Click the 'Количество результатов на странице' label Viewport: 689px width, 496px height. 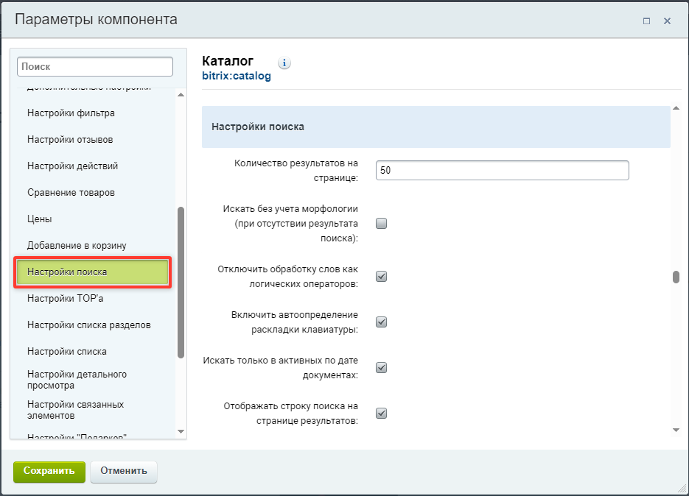tap(296, 170)
